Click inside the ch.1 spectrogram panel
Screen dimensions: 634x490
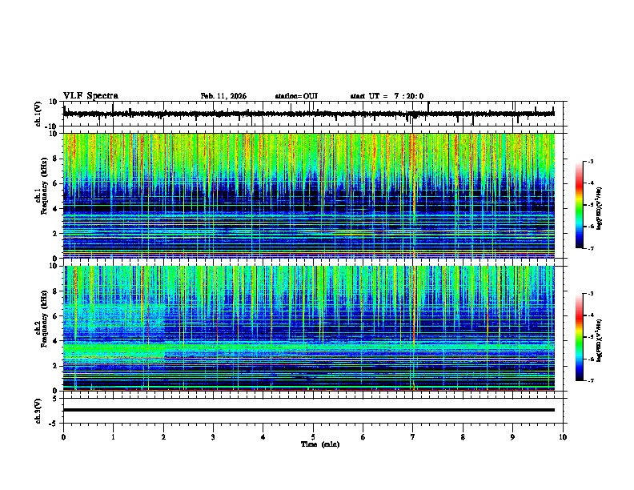coord(309,195)
